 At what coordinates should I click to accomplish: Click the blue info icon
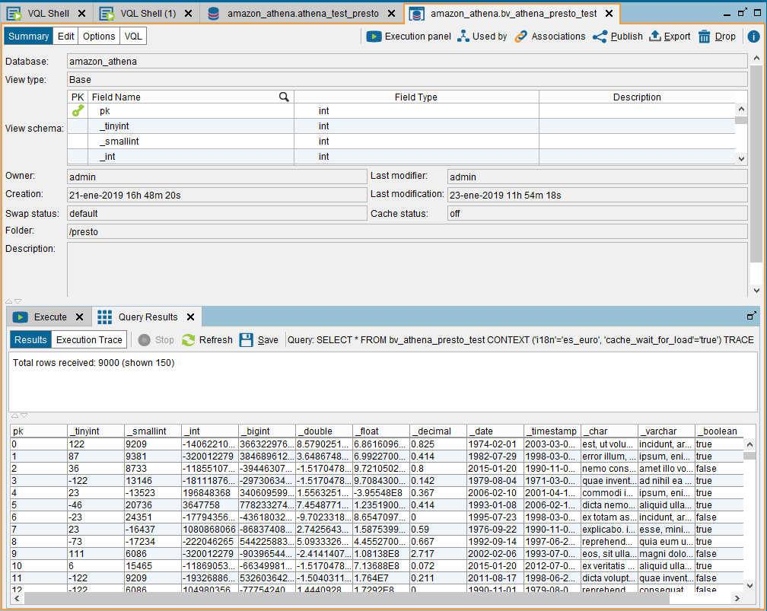coord(753,37)
